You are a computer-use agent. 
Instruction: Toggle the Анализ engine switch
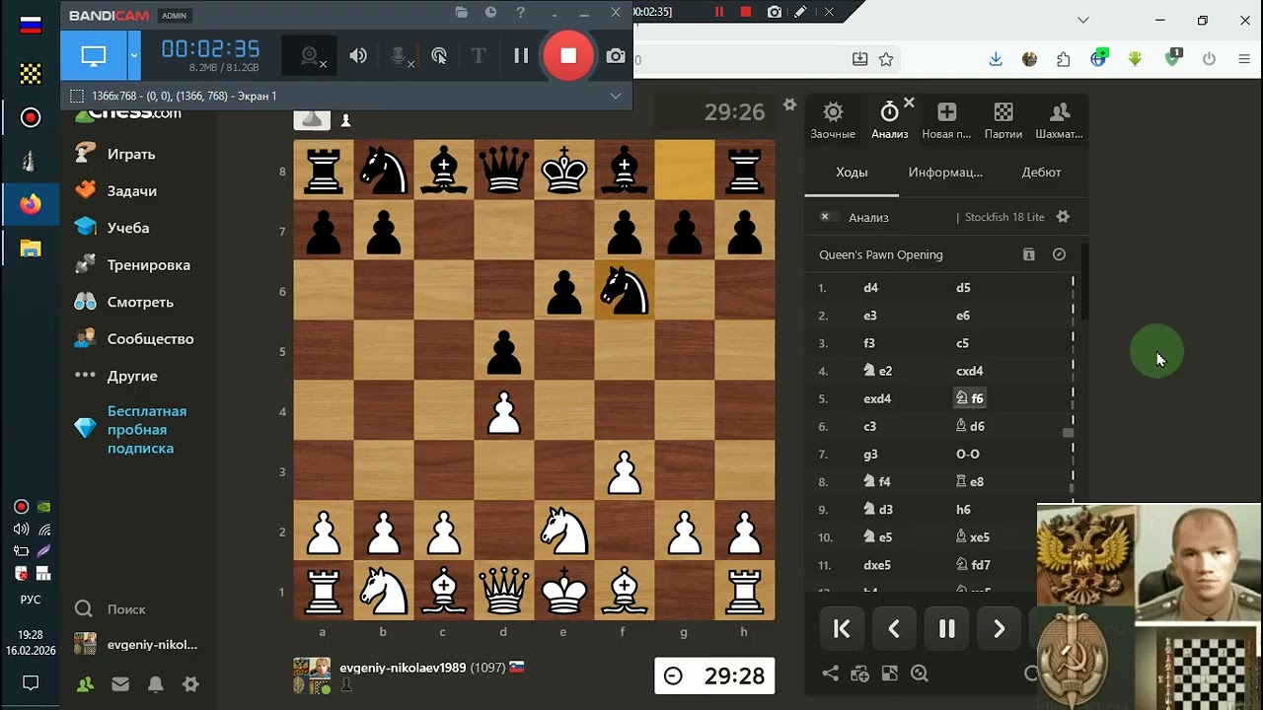828,217
